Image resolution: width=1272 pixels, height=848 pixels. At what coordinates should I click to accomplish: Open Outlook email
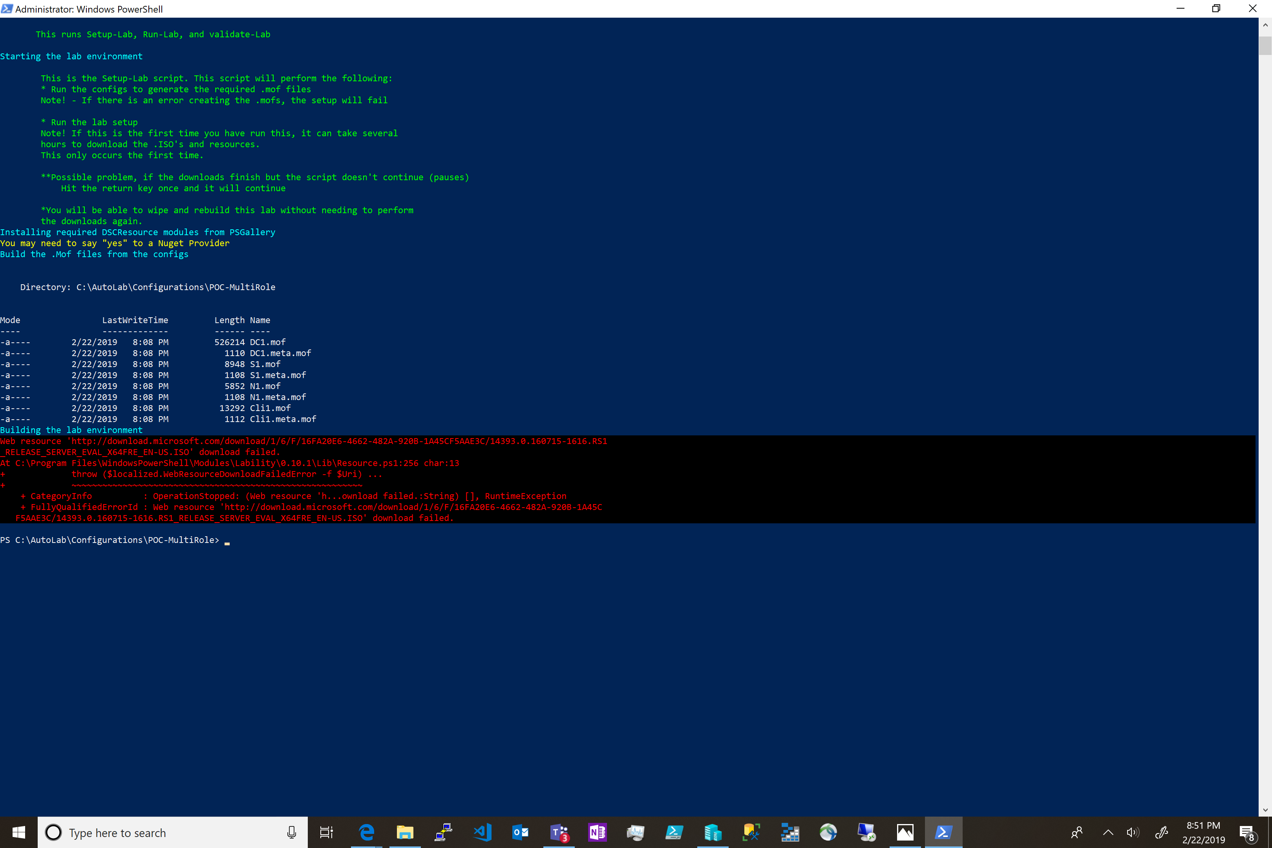pos(520,833)
